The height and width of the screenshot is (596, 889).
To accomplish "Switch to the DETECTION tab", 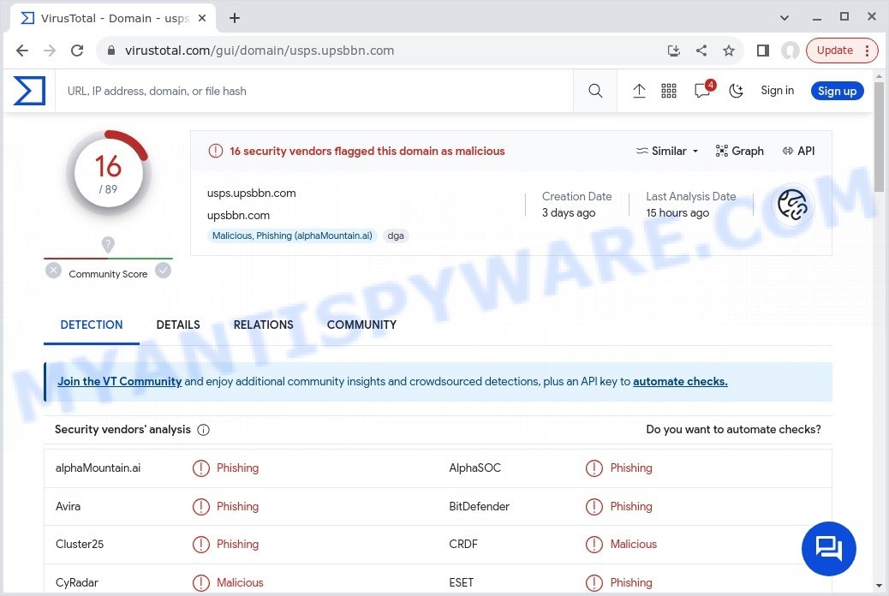I will [x=92, y=325].
